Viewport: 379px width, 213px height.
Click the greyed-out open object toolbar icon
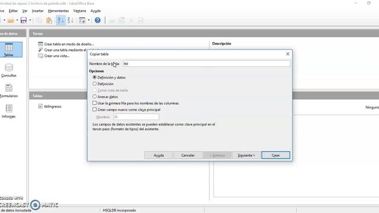tap(112, 20)
